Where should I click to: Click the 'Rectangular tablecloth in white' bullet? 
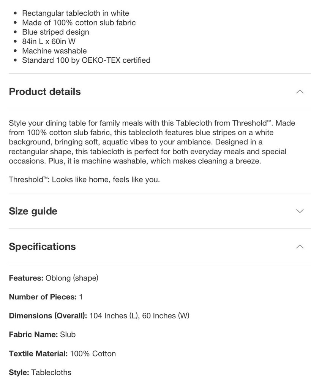click(76, 13)
